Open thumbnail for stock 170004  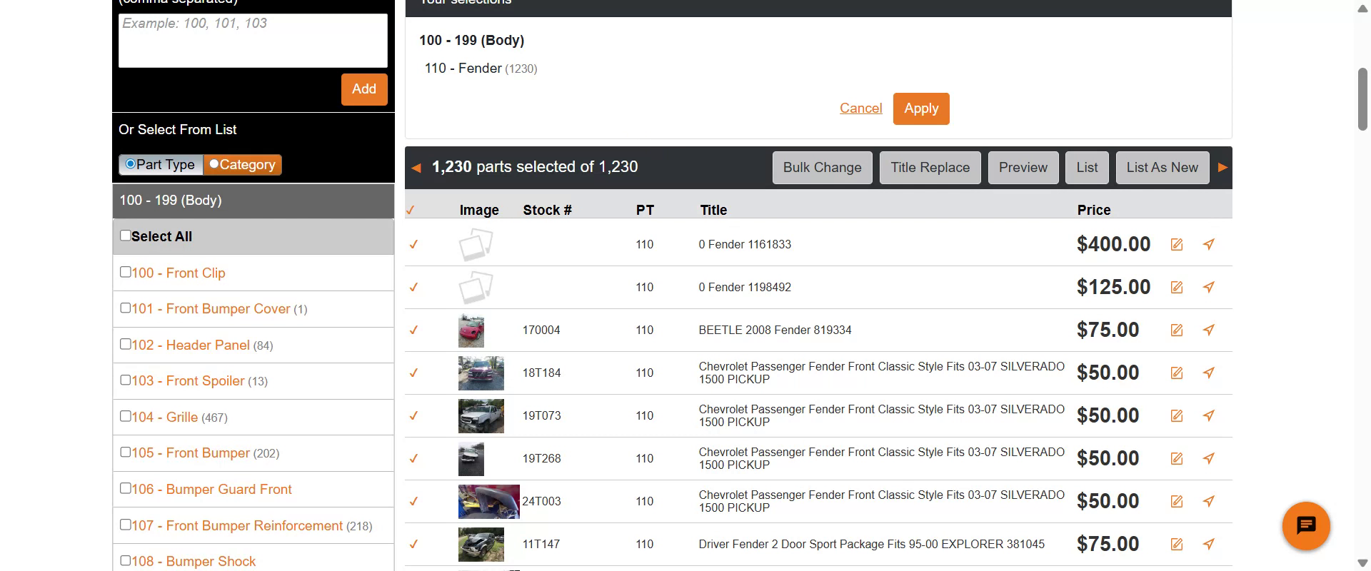click(471, 330)
